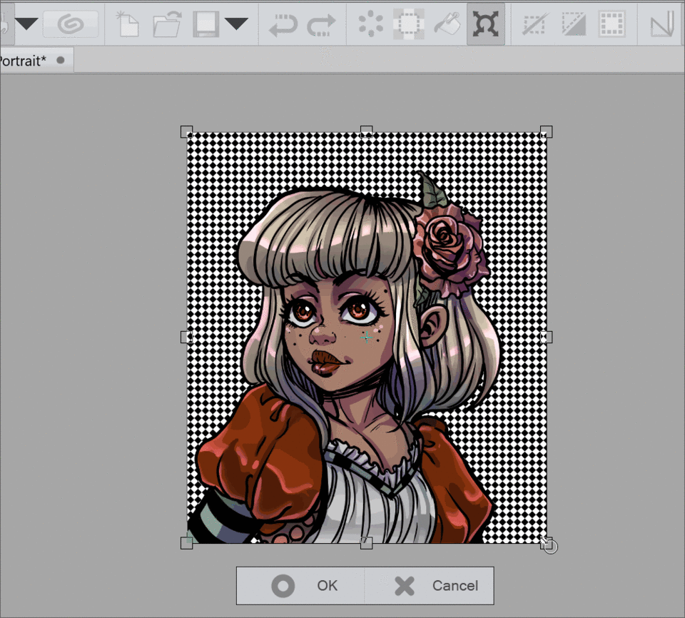Click the snap ruler icon at toolbar end
685x618 pixels.
coord(661,26)
